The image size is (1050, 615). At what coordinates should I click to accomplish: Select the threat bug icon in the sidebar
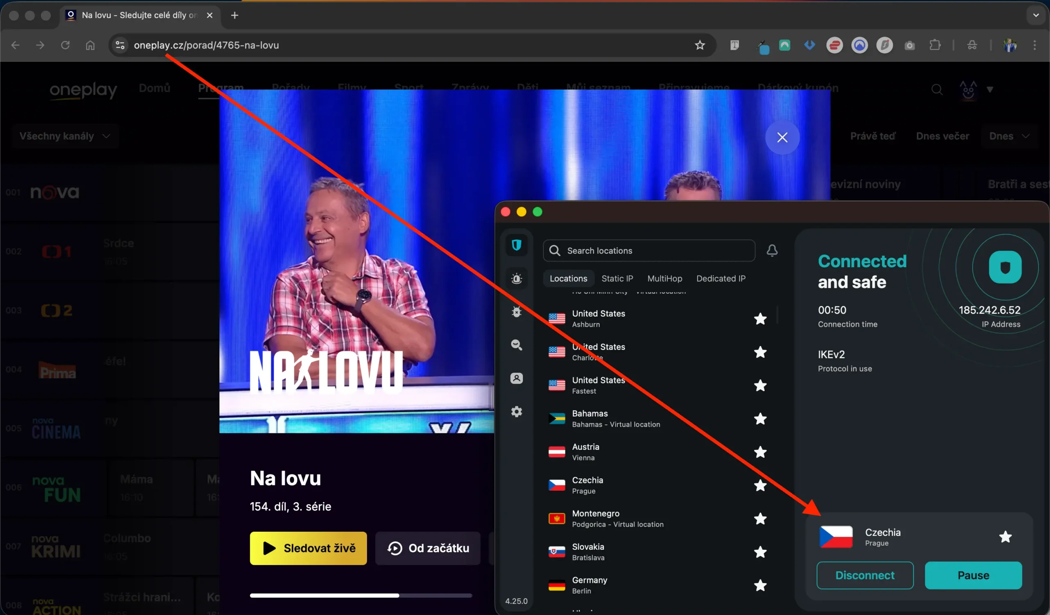coord(516,312)
